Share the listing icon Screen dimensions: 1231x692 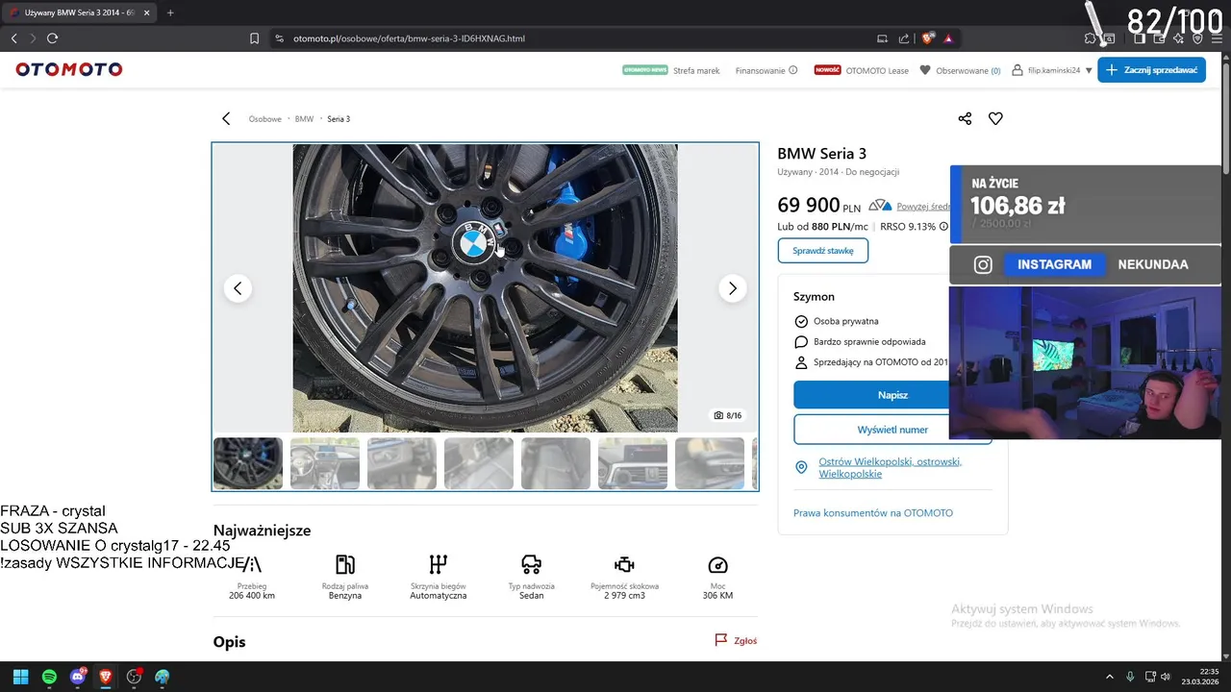[x=965, y=119]
